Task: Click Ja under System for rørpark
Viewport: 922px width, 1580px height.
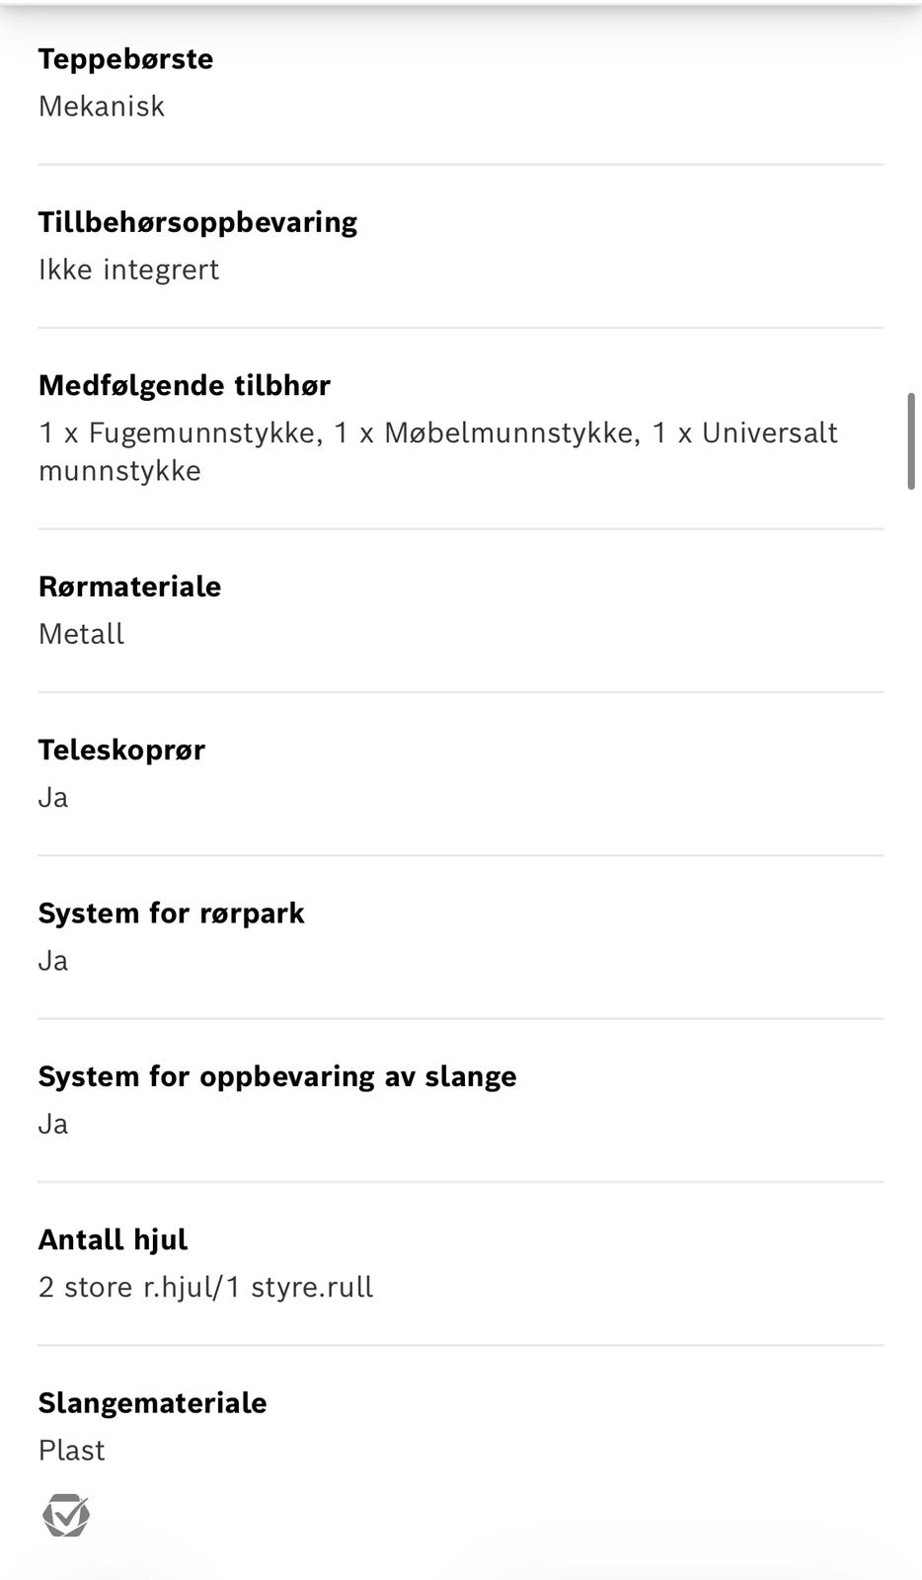Action: tap(53, 961)
